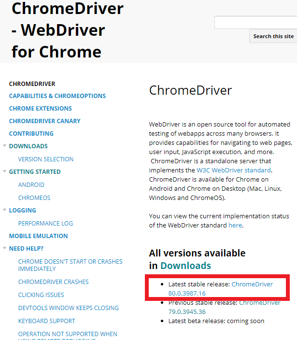Screen dimensions: 297x340
Task: Open Chrome Extensions sidebar link
Action: click(40, 108)
